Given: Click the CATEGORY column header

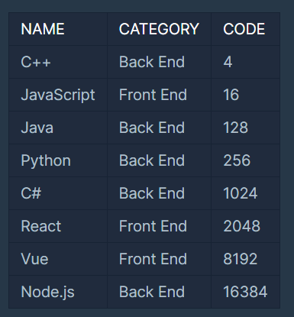Looking at the screenshot, I should pyautogui.click(x=159, y=29).
